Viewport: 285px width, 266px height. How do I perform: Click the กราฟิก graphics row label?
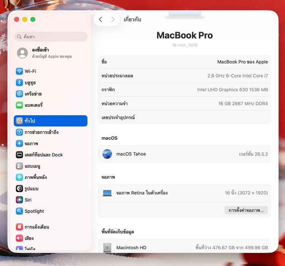point(108,90)
